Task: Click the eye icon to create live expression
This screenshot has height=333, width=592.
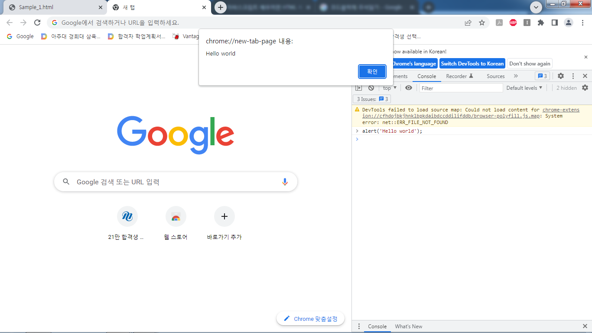Action: click(408, 88)
